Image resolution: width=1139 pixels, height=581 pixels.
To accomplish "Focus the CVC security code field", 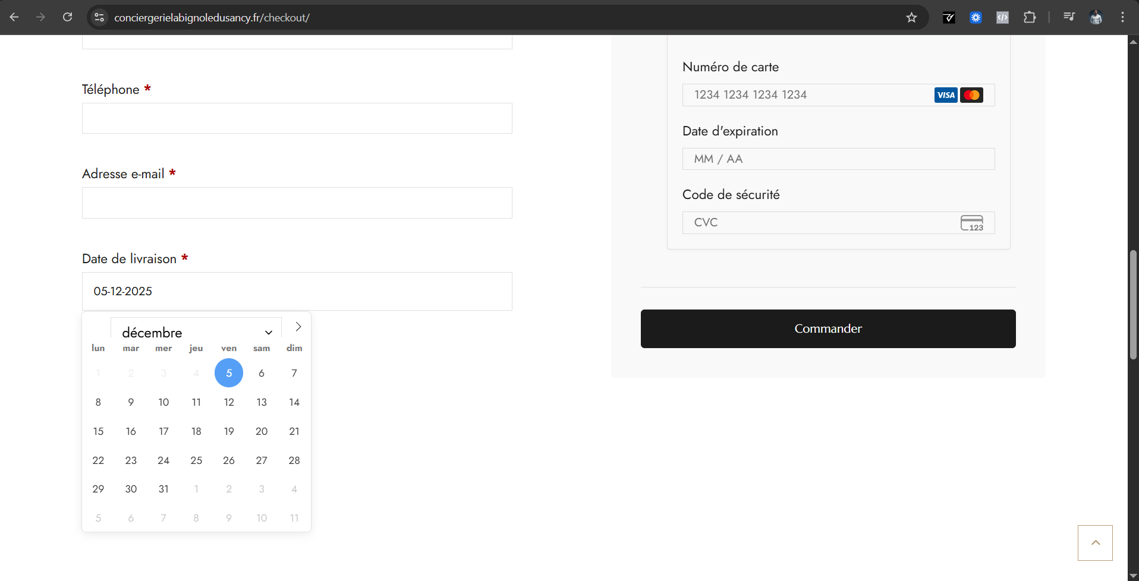I will click(x=838, y=223).
